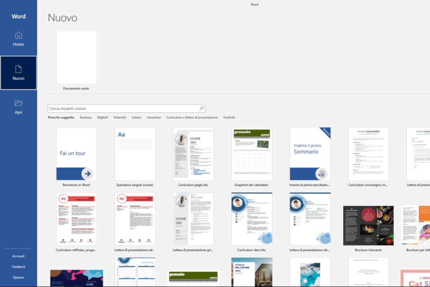Image resolution: width=430 pixels, height=287 pixels.
Task: Choose Curriculum cronologico template
Action: [x=369, y=154]
